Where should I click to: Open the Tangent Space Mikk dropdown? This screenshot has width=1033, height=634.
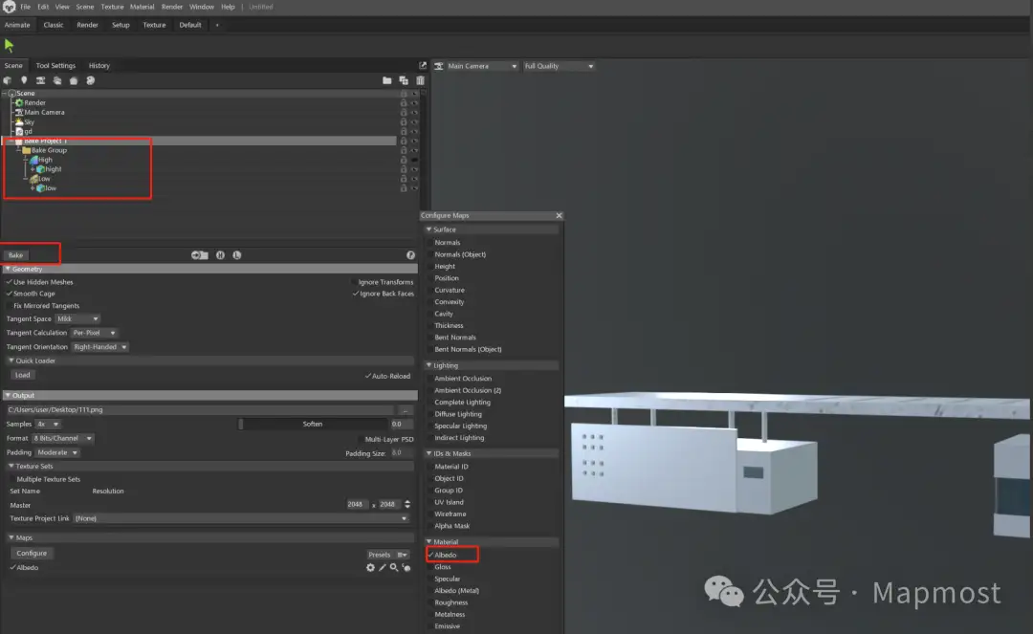[77, 318]
